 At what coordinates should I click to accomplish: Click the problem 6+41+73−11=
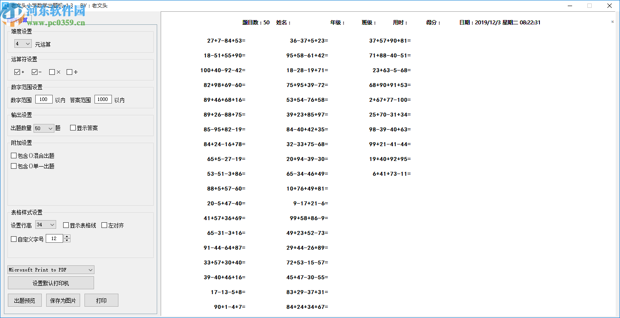pos(392,174)
